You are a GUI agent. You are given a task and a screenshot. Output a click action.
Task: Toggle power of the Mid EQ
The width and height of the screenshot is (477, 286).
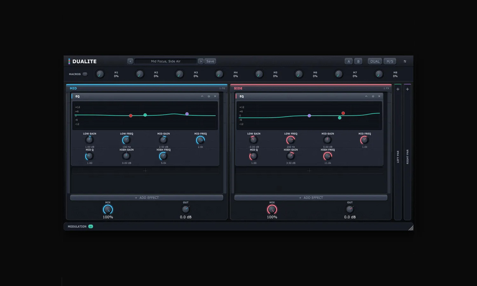[209, 96]
